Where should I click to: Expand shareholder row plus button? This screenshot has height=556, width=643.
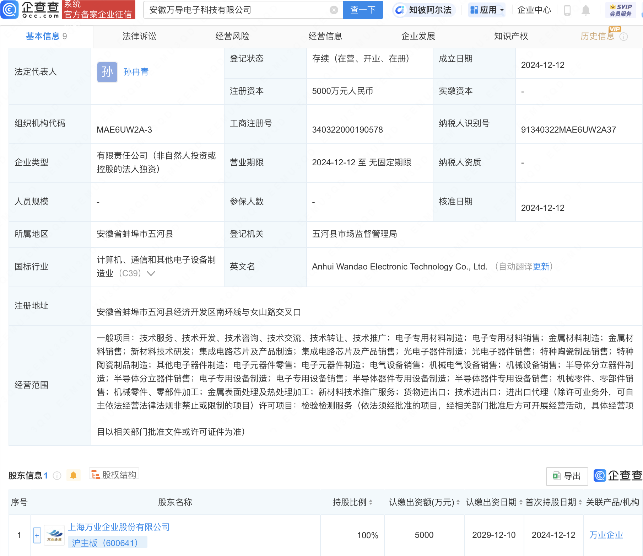pos(37,535)
